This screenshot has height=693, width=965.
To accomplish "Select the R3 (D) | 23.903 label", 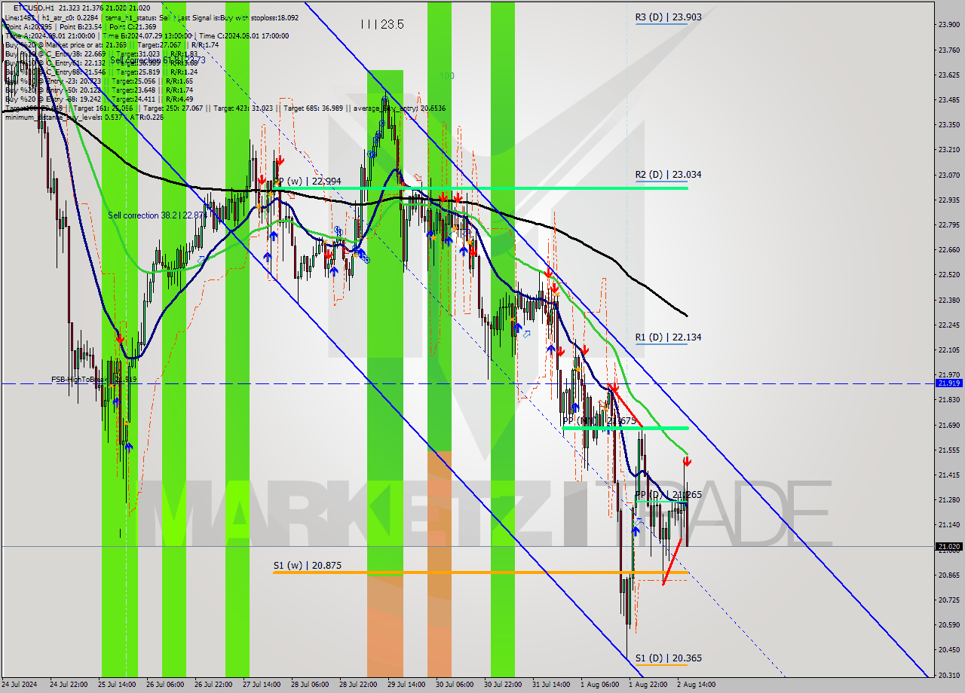I will point(668,17).
